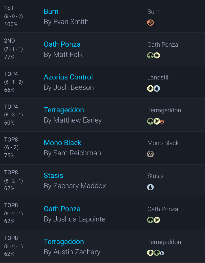Click green mana icon in Joshua Lapointe's row
The image size is (205, 263).
point(150,220)
